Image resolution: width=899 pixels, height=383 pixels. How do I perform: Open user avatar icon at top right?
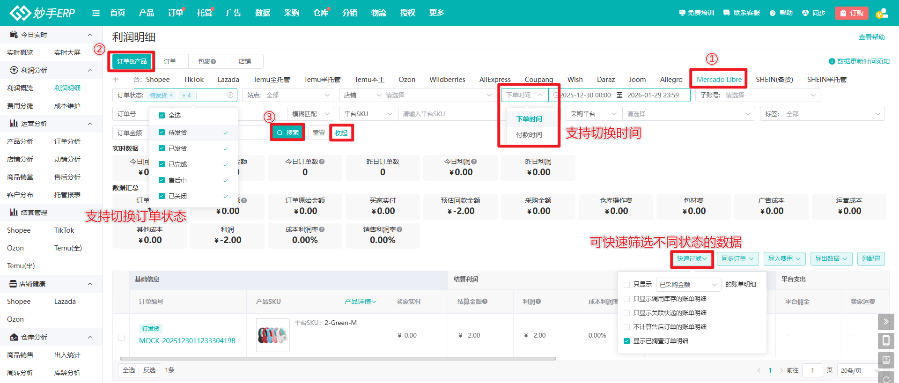882,13
